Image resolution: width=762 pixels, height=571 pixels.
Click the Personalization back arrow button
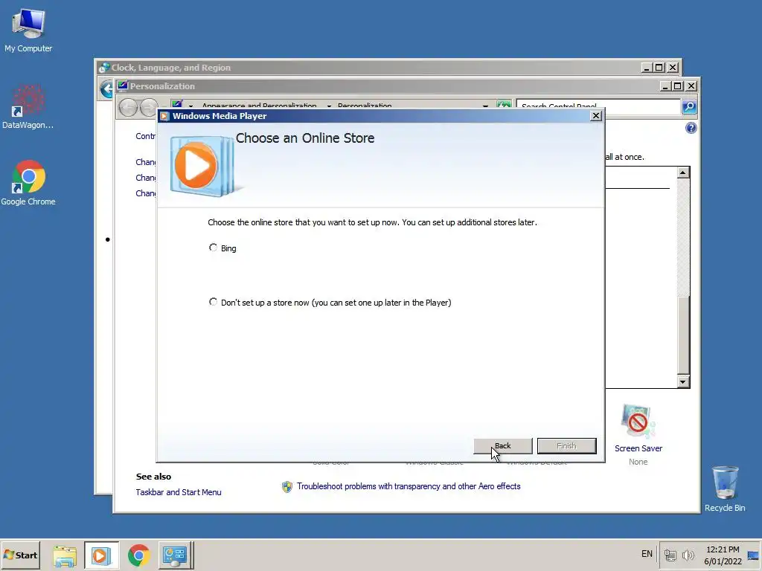(128, 106)
